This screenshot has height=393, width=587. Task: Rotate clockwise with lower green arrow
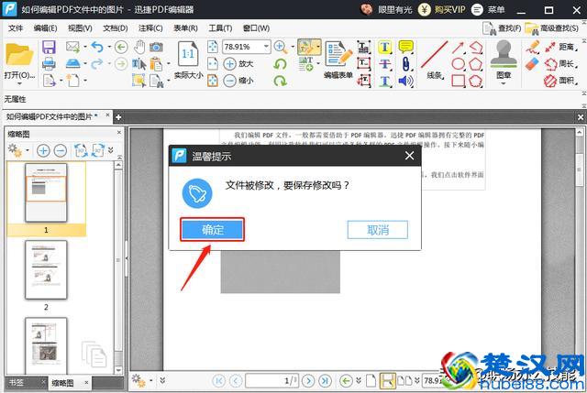[x=280, y=81]
